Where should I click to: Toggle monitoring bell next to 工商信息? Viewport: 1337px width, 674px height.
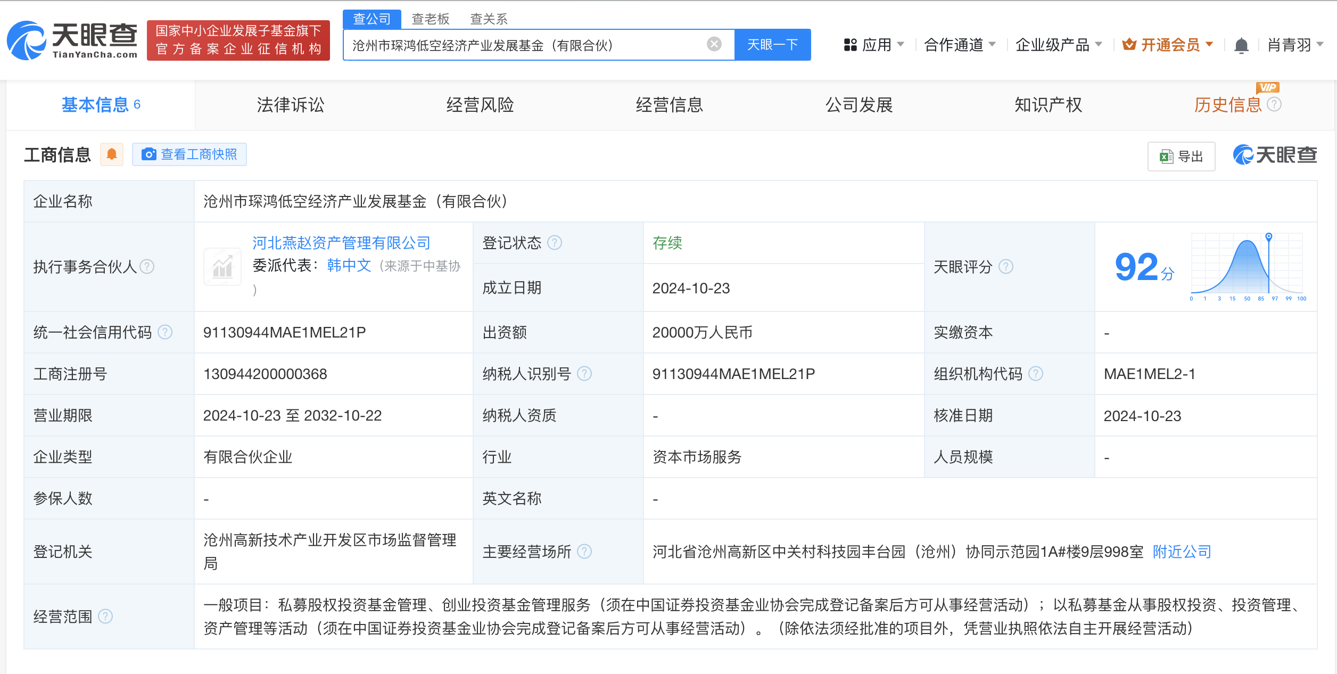[112, 154]
